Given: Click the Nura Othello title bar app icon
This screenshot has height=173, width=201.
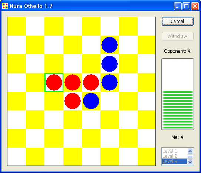Looking at the screenshot, I should [5, 6].
